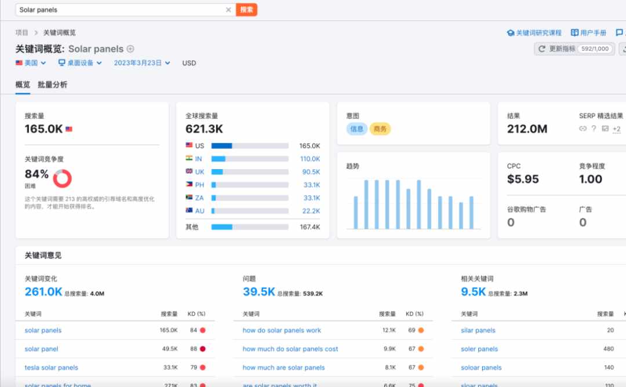Screen dimensions: 626x387
Task: Click the 592/1,000 quota badge
Action: [595, 49]
